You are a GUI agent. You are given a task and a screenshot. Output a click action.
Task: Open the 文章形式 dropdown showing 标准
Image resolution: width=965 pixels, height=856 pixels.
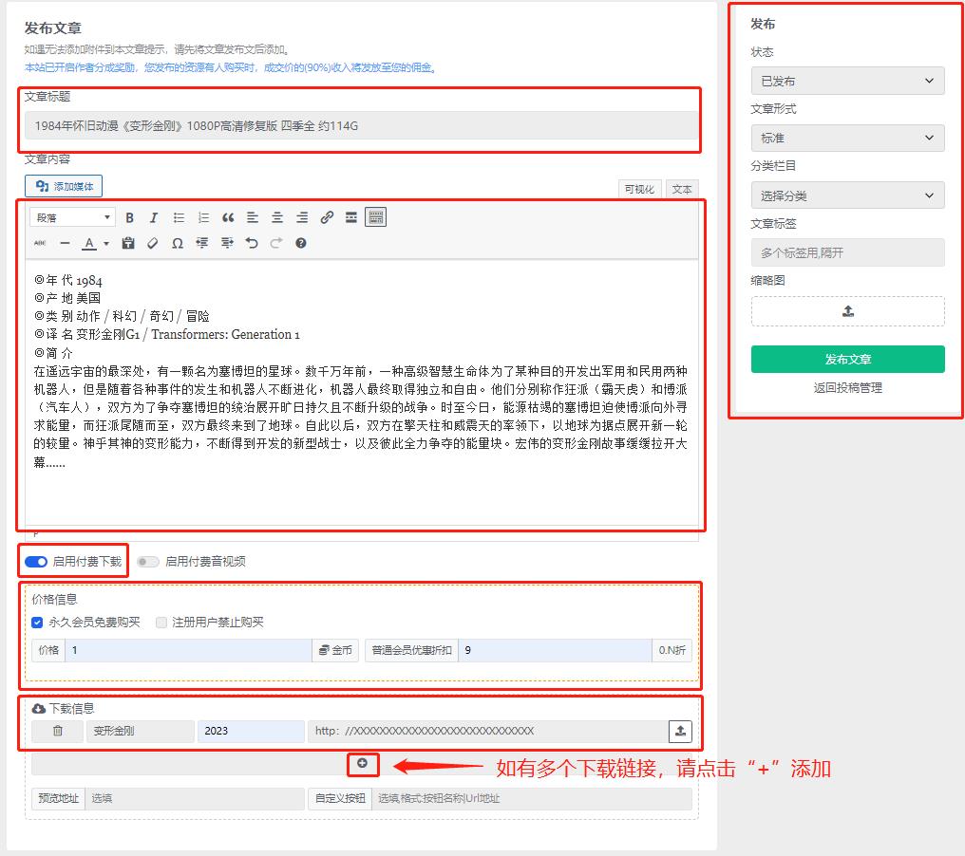[847, 138]
